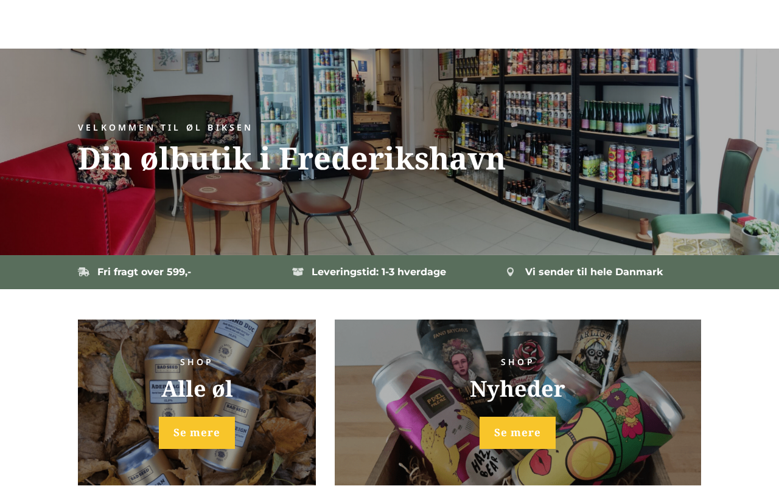
Task: Click "Leveringstid: 1-3 hverdage" text
Action: tap(379, 272)
